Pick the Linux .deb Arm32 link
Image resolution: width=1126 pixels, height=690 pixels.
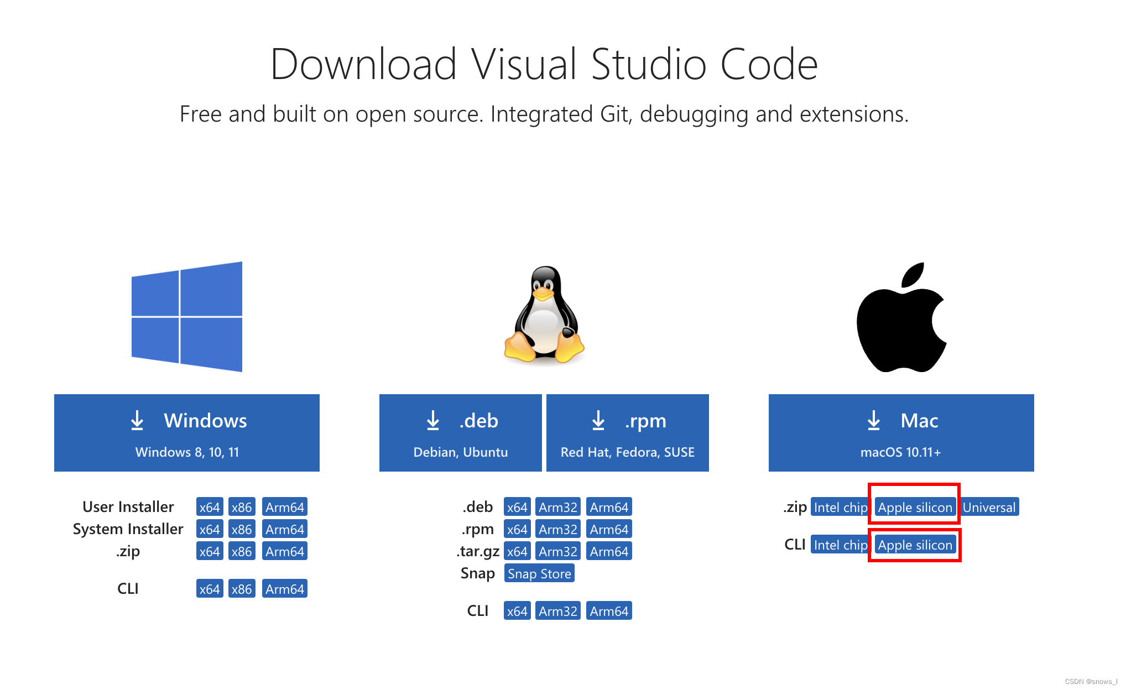click(558, 507)
